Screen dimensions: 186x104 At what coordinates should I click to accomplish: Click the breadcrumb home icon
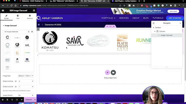[39, 25]
